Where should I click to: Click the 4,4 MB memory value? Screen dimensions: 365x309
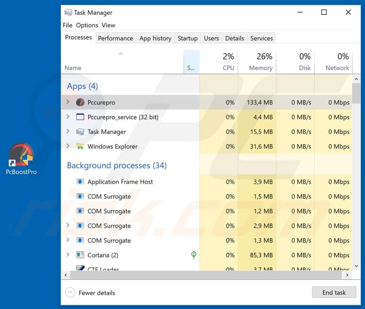coord(263,117)
